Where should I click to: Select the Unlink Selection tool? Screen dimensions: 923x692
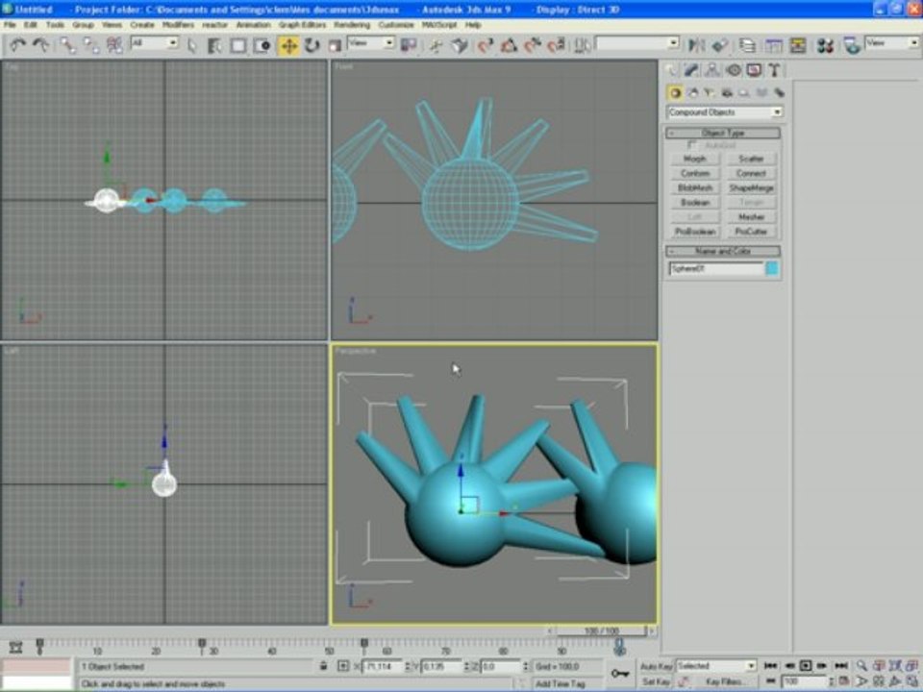point(91,45)
